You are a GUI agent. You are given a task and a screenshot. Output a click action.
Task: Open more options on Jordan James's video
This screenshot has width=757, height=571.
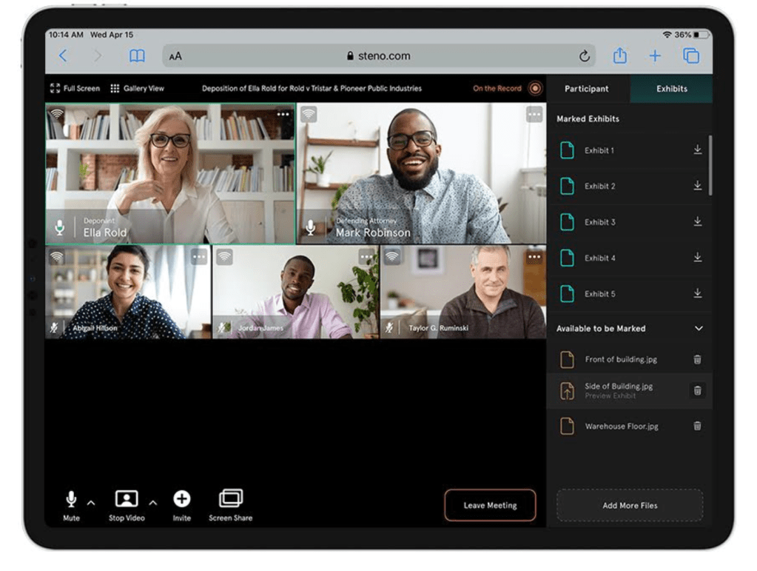[366, 257]
